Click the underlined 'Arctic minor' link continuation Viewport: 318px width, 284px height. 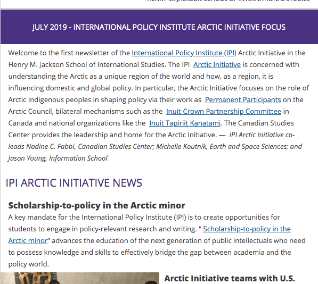(28, 241)
